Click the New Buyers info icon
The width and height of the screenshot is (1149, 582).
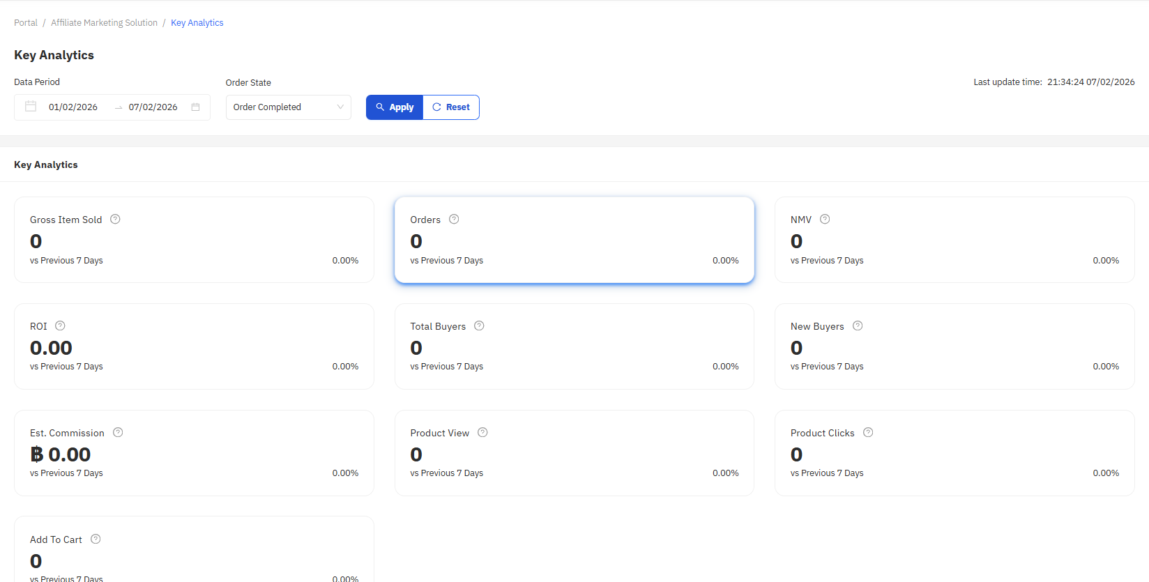[858, 326]
